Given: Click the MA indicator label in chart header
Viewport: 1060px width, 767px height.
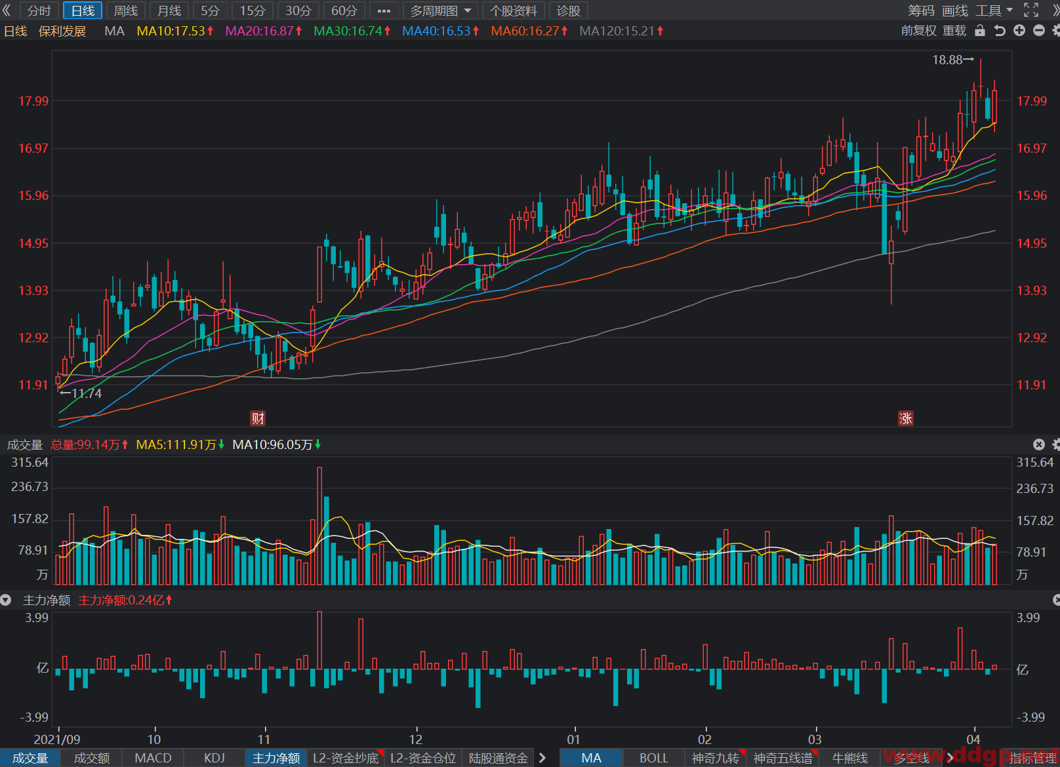Looking at the screenshot, I should pyautogui.click(x=114, y=31).
